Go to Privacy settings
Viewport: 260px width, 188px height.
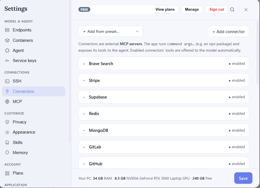coord(34,122)
